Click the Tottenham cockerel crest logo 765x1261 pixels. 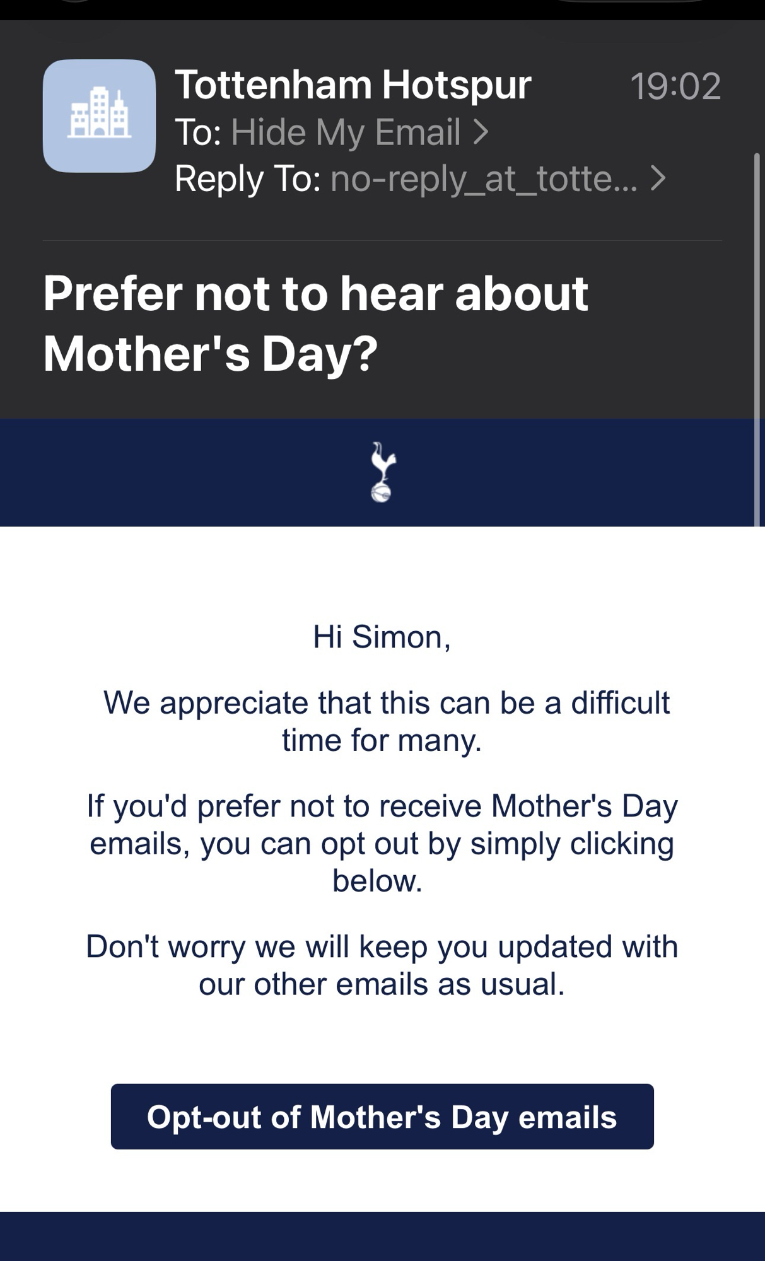(x=382, y=472)
